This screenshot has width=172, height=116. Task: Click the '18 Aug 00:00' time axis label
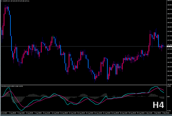pos(81,113)
